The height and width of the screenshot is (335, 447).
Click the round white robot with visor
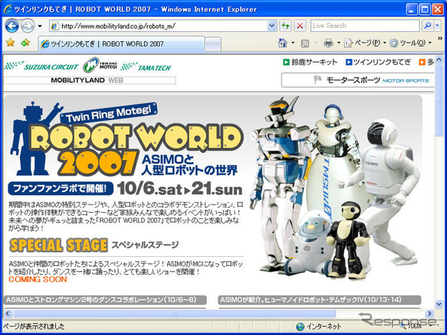(x=308, y=244)
